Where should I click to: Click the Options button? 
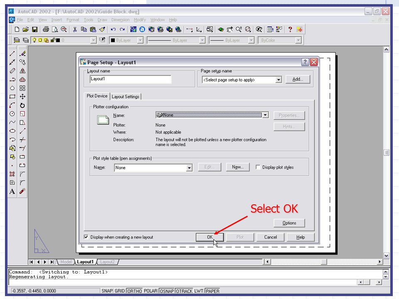tap(289, 223)
